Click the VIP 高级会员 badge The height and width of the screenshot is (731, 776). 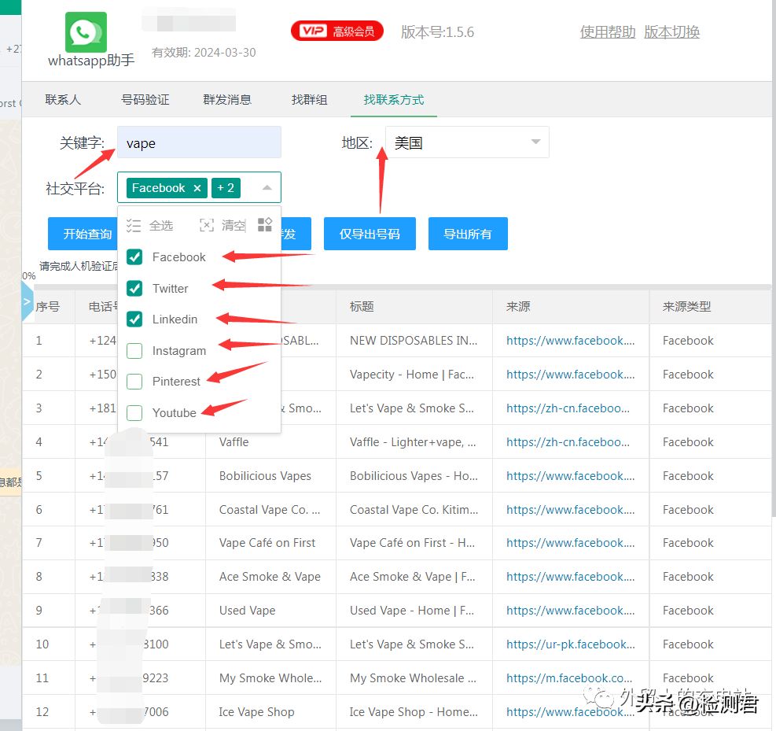tap(337, 31)
